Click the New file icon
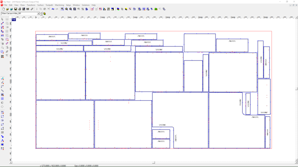This screenshot has width=298, height=167. pos(3,9)
